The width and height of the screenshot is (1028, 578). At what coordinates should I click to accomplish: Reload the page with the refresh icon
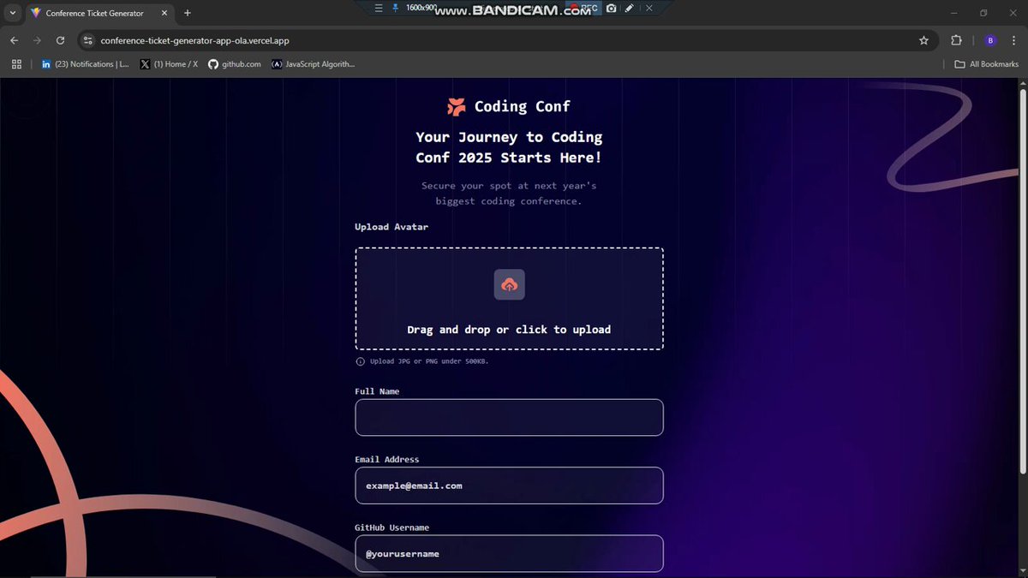[x=60, y=40]
